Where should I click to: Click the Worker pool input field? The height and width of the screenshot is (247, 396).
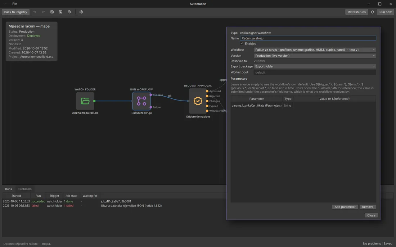pyautogui.click(x=315, y=72)
